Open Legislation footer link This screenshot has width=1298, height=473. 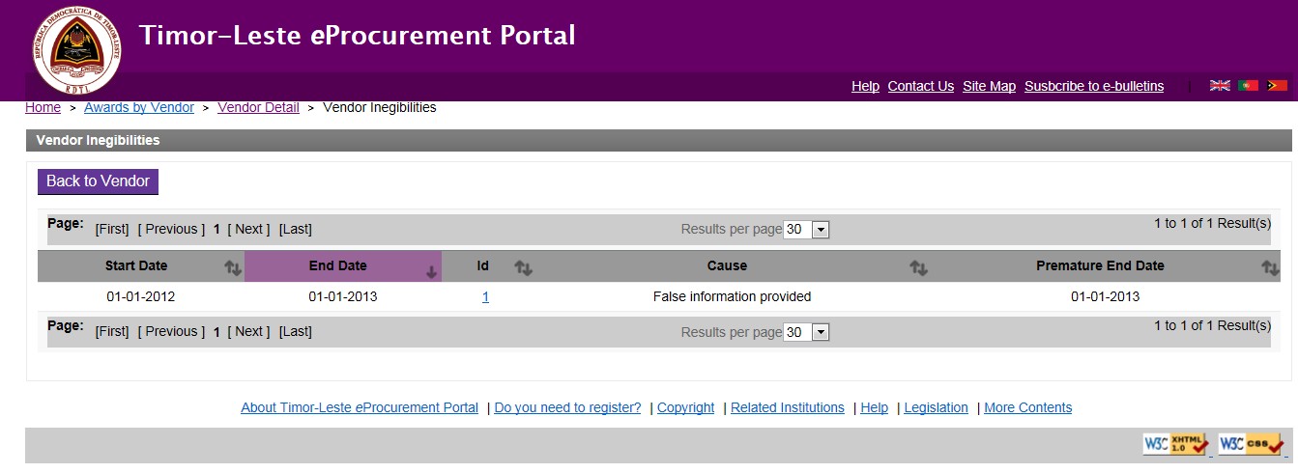[936, 407]
